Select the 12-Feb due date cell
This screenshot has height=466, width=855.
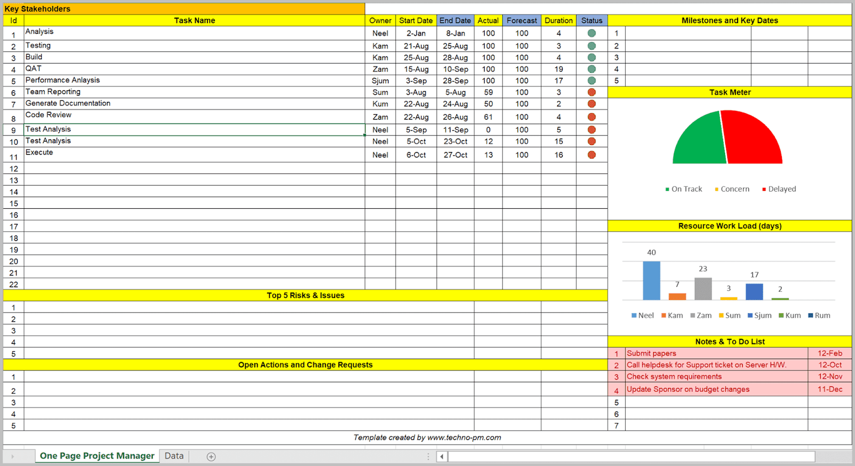[x=830, y=353]
